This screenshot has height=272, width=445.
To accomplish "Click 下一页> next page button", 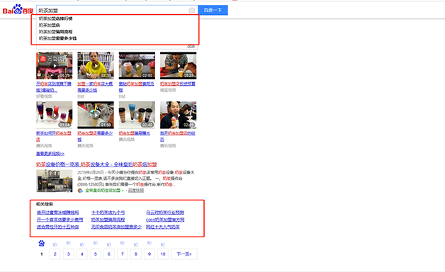I will coord(184,254).
